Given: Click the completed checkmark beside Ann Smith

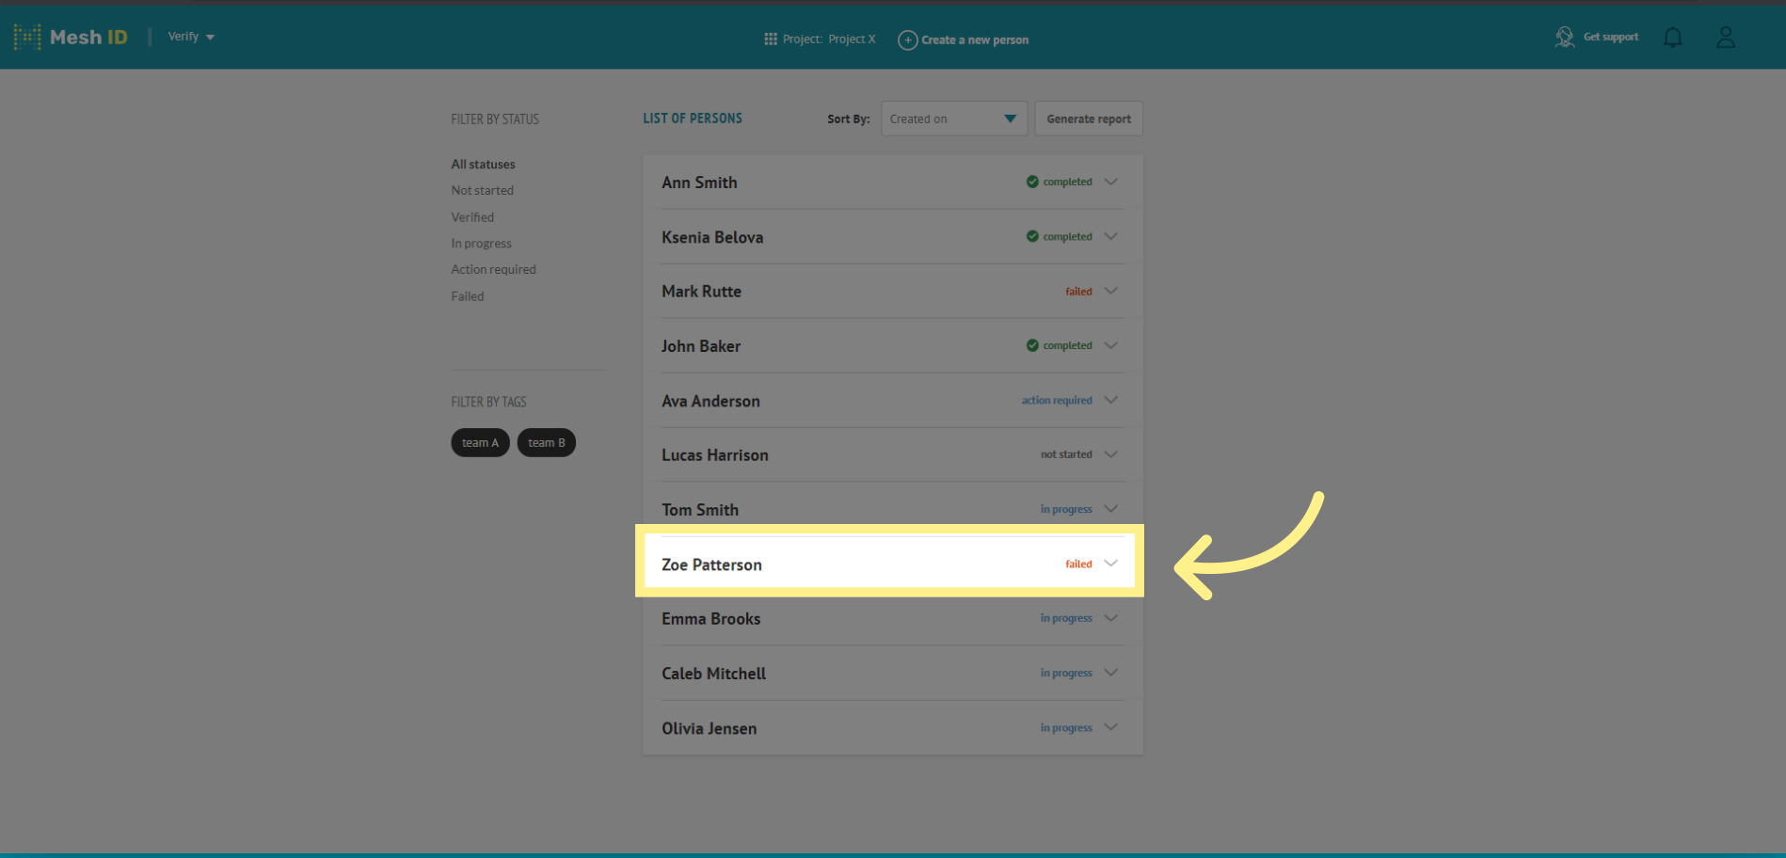Looking at the screenshot, I should coord(1031,182).
